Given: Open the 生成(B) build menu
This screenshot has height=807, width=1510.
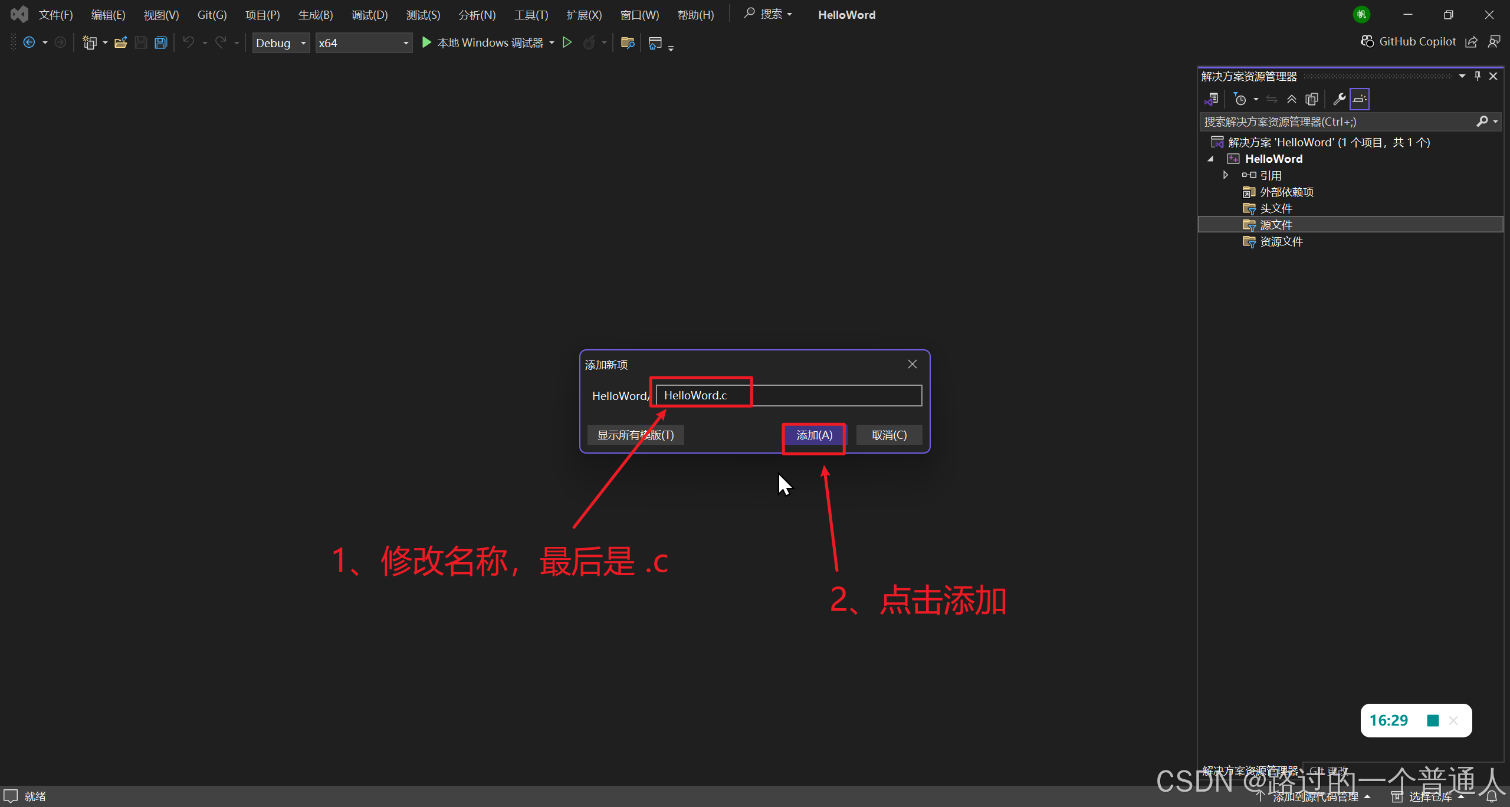Looking at the screenshot, I should point(316,15).
